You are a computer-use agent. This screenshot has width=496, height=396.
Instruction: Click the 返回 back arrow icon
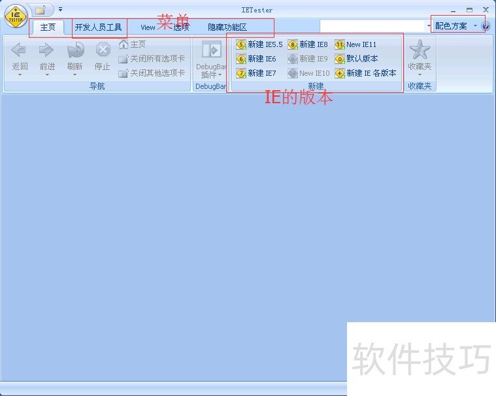(x=19, y=50)
